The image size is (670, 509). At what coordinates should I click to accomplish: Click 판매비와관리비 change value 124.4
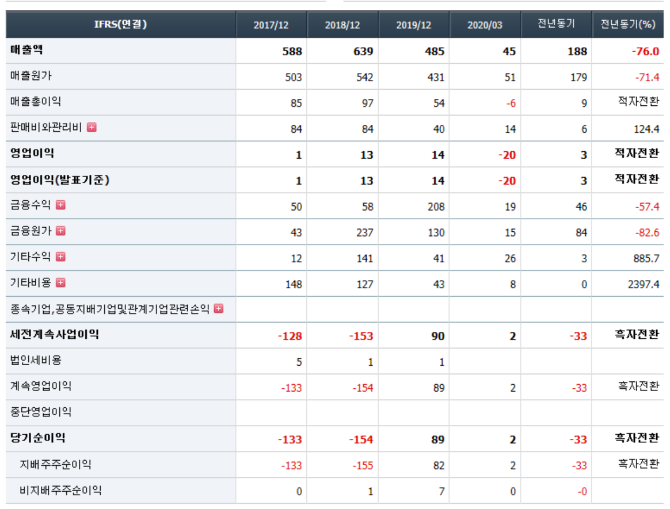coord(646,129)
